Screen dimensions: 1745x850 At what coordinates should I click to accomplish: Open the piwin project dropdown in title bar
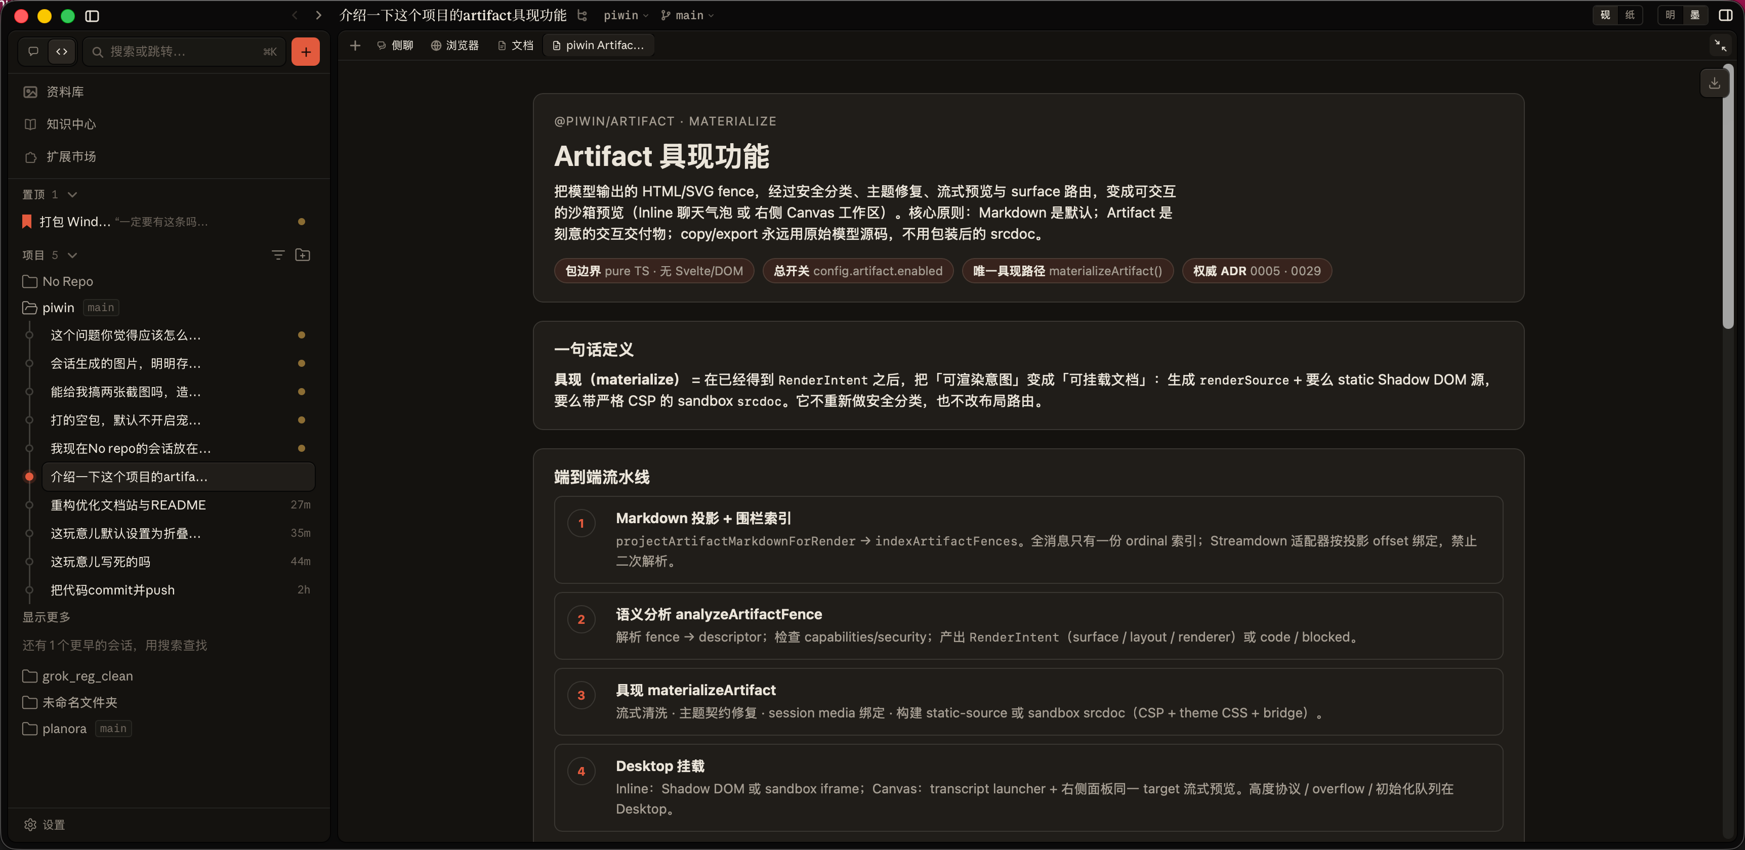click(x=626, y=15)
